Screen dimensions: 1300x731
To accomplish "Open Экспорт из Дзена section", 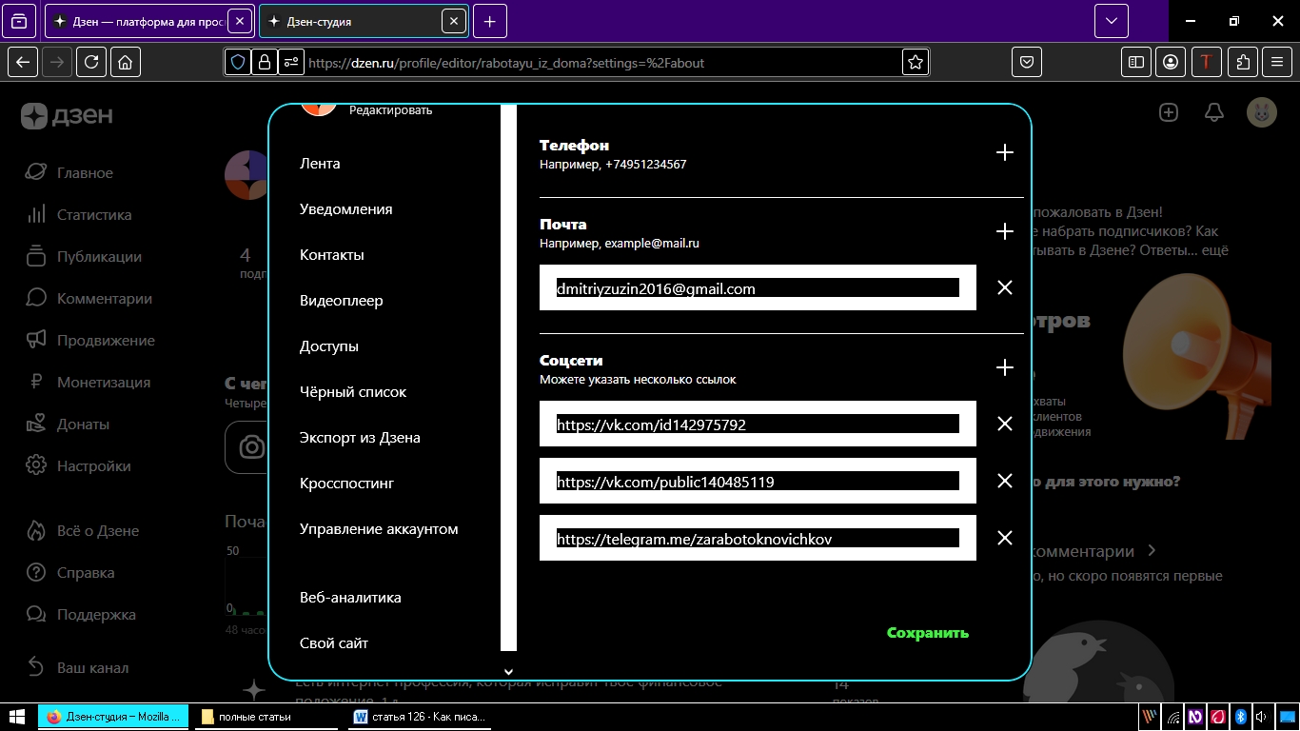I will pyautogui.click(x=360, y=438).
